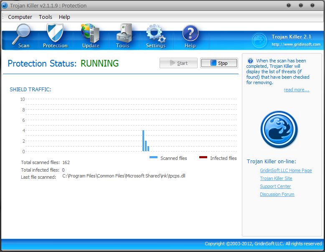Open the Help menu in menu bar

[x=64, y=17]
